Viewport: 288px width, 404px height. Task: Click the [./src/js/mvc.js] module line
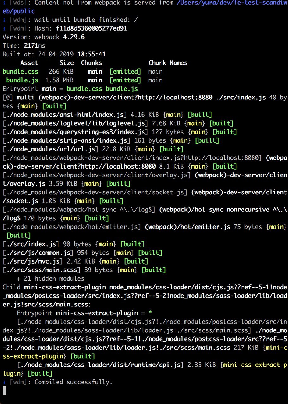pyautogui.click(x=76, y=261)
